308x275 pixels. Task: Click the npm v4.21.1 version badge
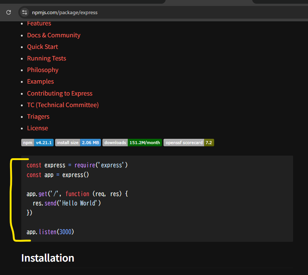[x=37, y=143]
